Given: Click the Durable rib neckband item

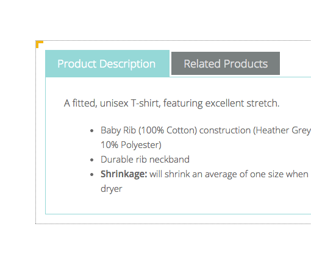Looking at the screenshot, I should 145,160.
